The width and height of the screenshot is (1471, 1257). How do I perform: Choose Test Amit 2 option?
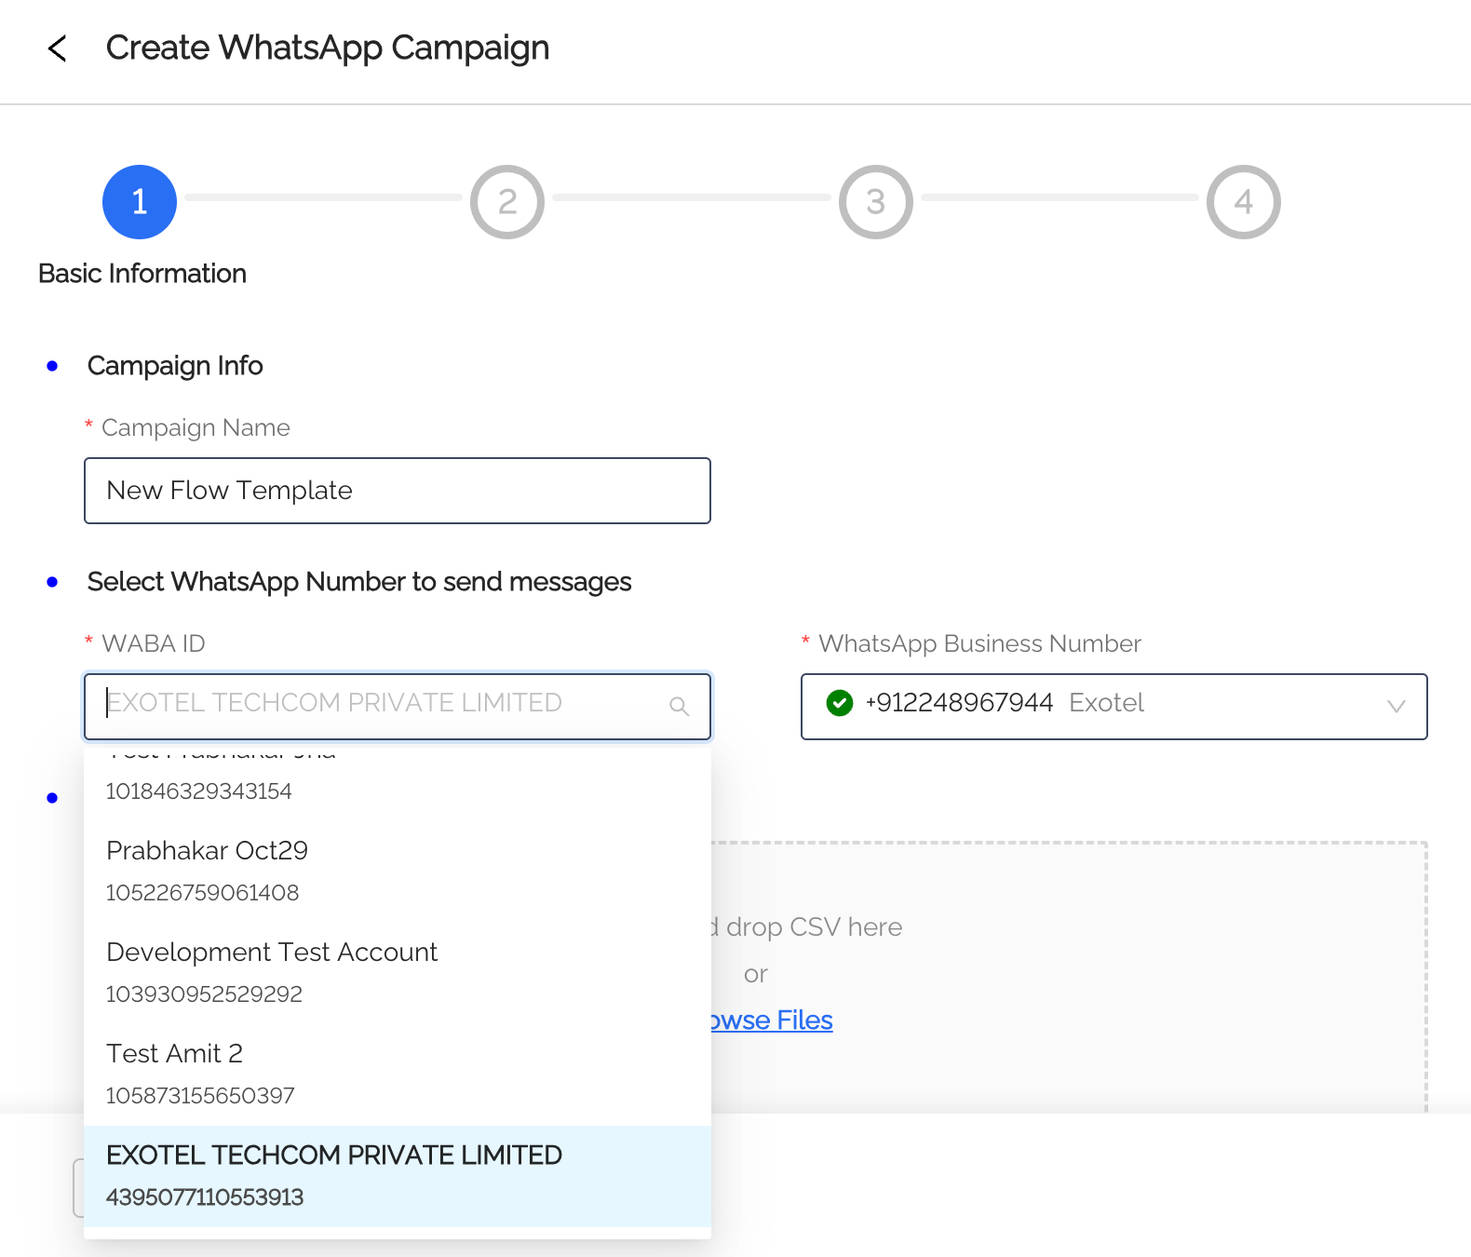pos(398,1075)
